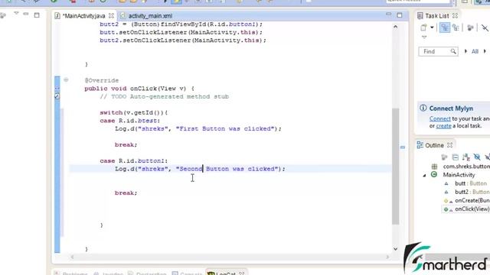Select butt : Button field in Outline
Viewport: 490px width, 275px height.
[x=471, y=183]
